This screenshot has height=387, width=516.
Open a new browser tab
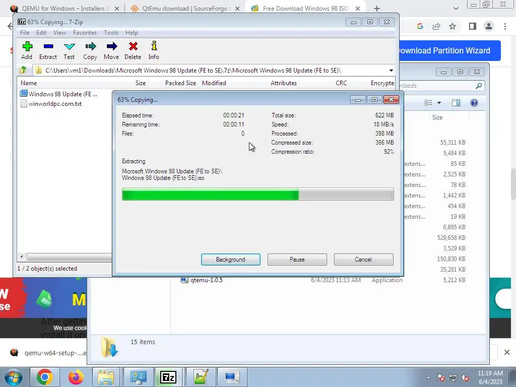(377, 9)
